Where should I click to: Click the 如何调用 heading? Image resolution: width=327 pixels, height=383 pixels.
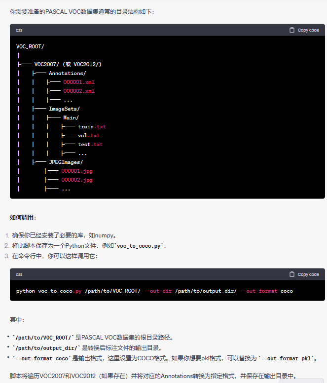(x=23, y=217)
